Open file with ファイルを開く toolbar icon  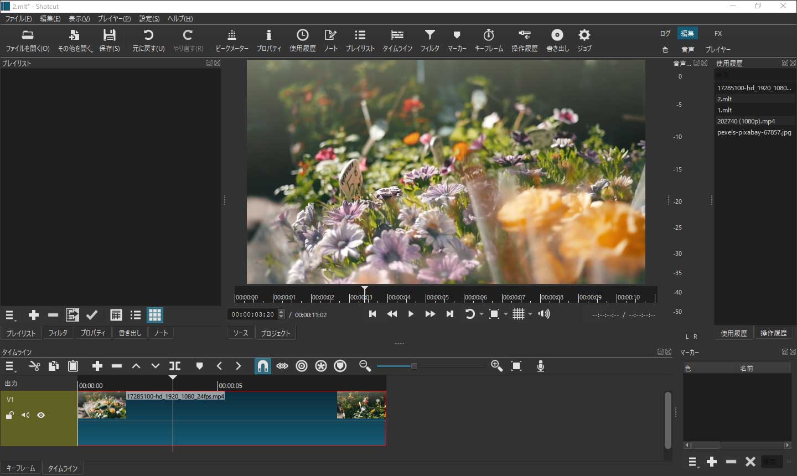point(27,40)
